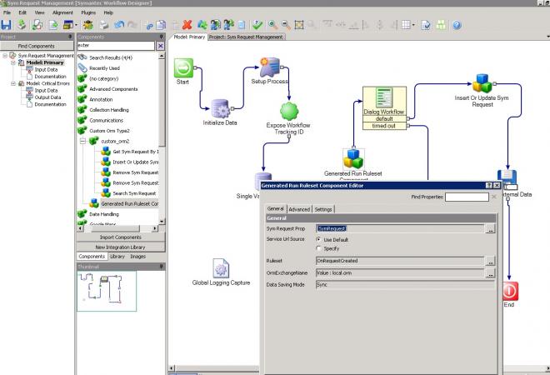Image resolution: width=550 pixels, height=375 pixels.
Task: Select the Initialize Data component
Action: point(220,108)
